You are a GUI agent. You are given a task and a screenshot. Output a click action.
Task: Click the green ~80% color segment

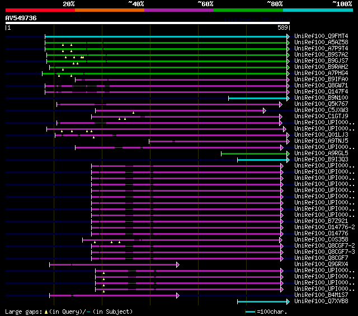[248, 10]
